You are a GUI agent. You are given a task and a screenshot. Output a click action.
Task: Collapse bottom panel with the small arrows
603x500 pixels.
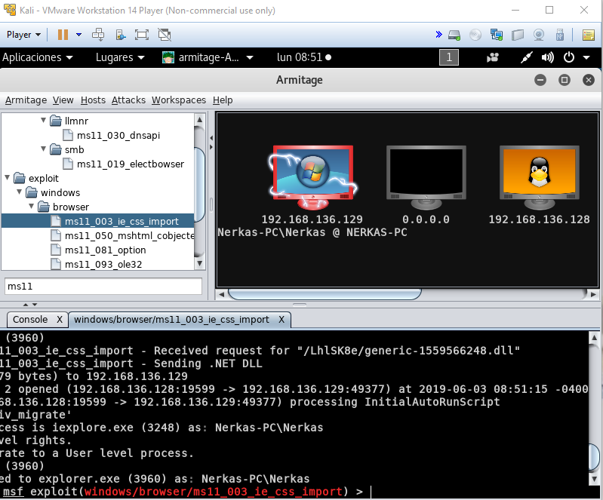pos(35,305)
